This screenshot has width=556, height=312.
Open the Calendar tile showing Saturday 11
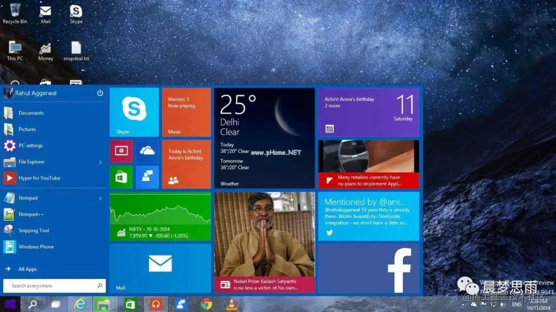point(369,112)
